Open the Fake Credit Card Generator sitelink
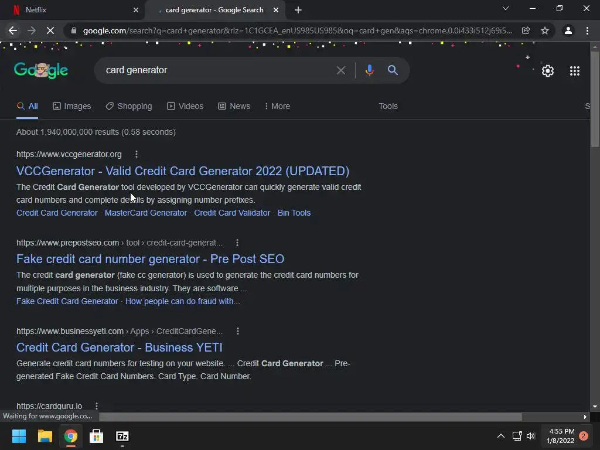Image resolution: width=600 pixels, height=450 pixels. click(x=67, y=301)
